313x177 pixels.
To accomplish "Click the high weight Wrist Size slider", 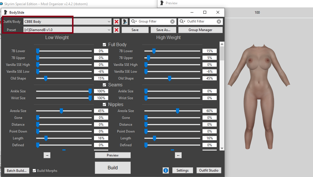I will 172,98.
